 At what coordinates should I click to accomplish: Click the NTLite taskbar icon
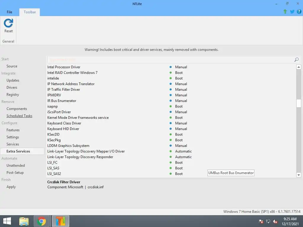(x=60, y=221)
